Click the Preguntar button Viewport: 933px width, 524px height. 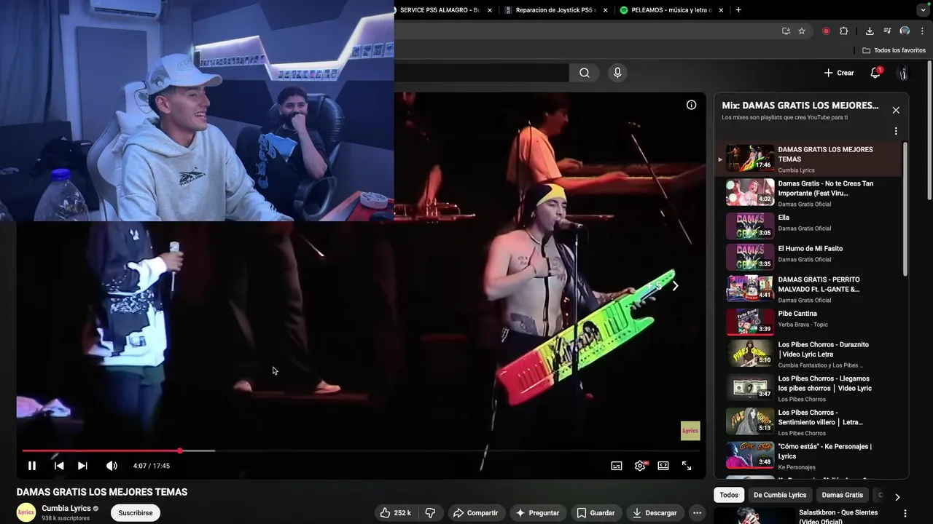(x=537, y=513)
